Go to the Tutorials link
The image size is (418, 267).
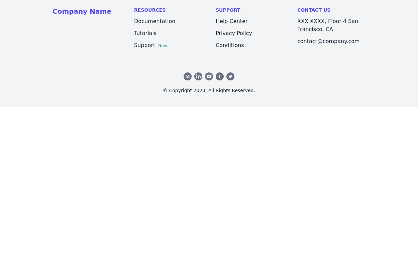(145, 33)
